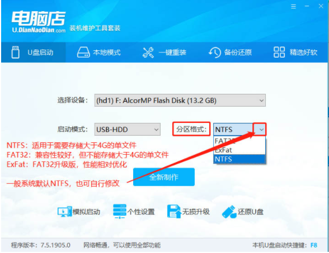Select the U盘启动 USB drive icon

click(15, 52)
